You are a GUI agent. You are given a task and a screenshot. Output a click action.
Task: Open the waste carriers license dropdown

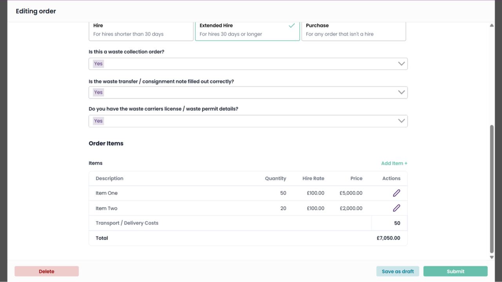(x=248, y=121)
